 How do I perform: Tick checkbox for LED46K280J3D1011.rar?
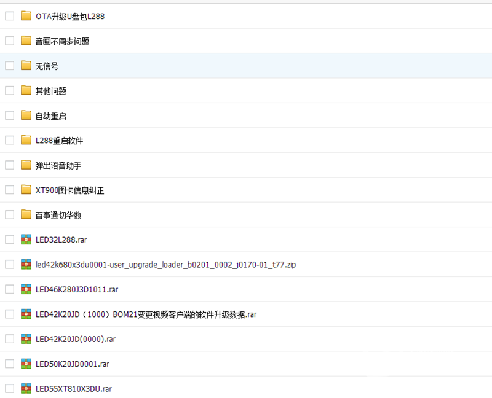pos(10,289)
